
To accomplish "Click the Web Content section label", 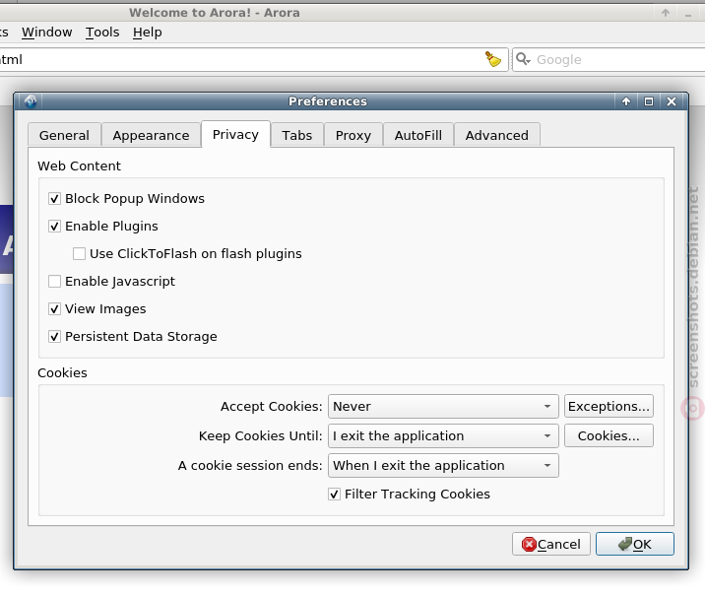I will click(x=79, y=165).
